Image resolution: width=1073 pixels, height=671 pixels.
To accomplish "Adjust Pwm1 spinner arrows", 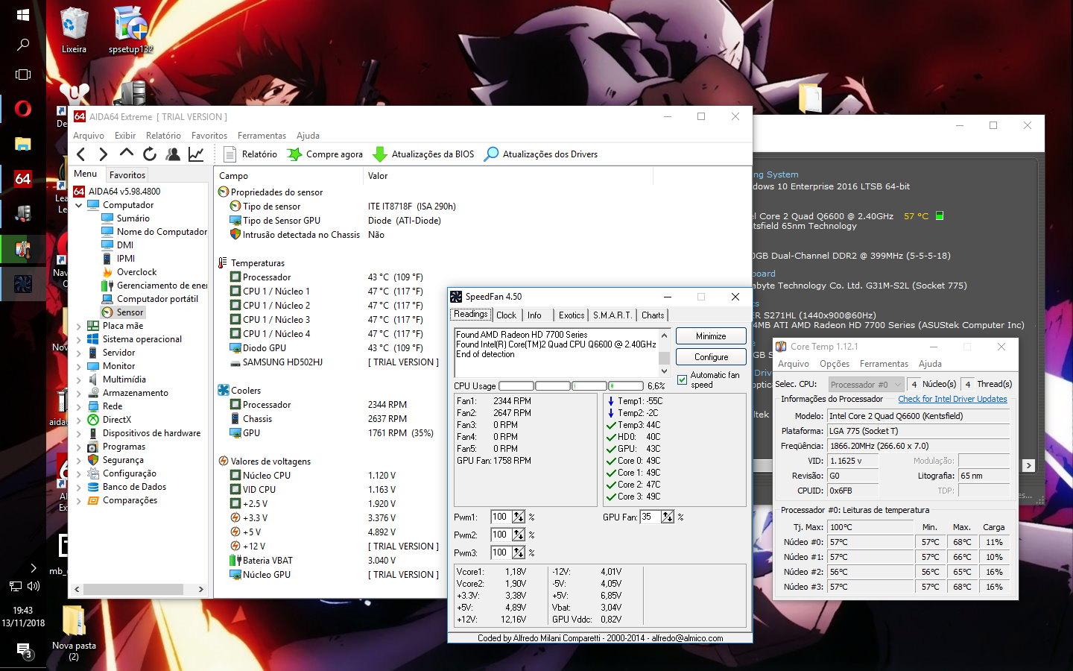I will (519, 517).
